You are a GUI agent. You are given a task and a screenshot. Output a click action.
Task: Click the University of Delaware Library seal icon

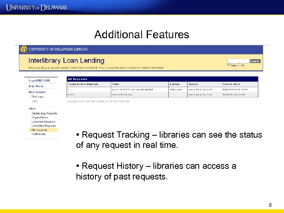tap(24, 49)
